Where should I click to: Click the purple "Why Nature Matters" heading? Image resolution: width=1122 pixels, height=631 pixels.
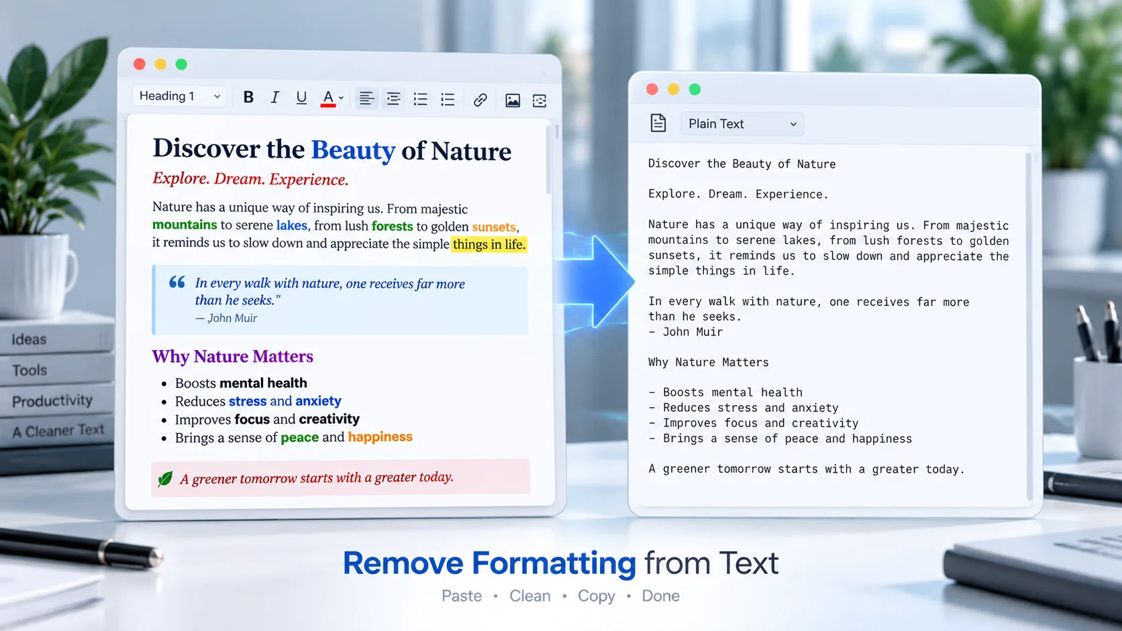point(233,356)
